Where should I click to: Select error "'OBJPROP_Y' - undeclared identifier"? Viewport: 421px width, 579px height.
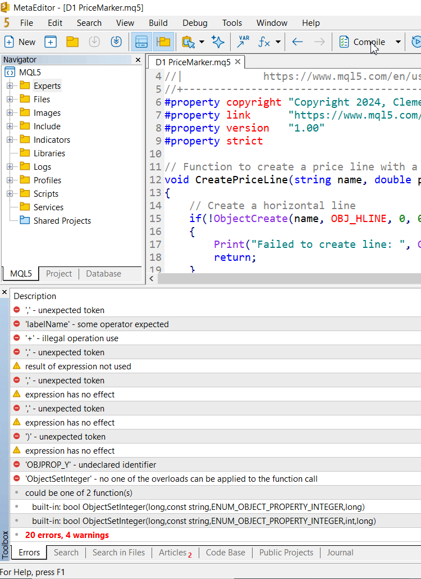pos(216,464)
